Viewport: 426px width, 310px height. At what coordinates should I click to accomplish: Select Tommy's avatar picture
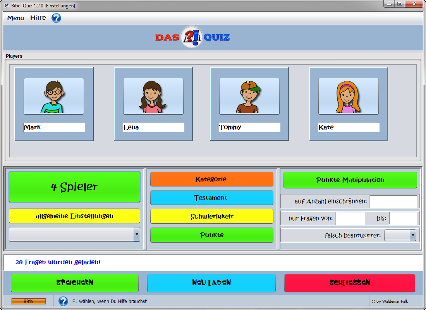[x=249, y=96]
